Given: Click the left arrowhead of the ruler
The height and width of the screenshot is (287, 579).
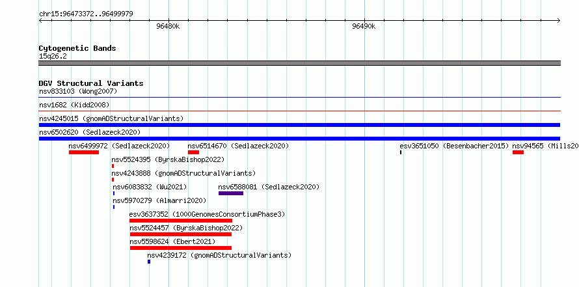Looking at the screenshot, I should [40, 21].
